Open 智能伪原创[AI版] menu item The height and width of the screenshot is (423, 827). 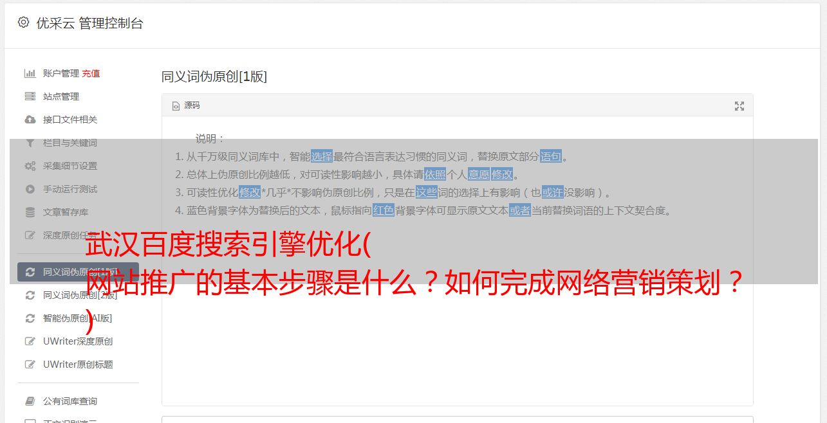pyautogui.click(x=79, y=318)
